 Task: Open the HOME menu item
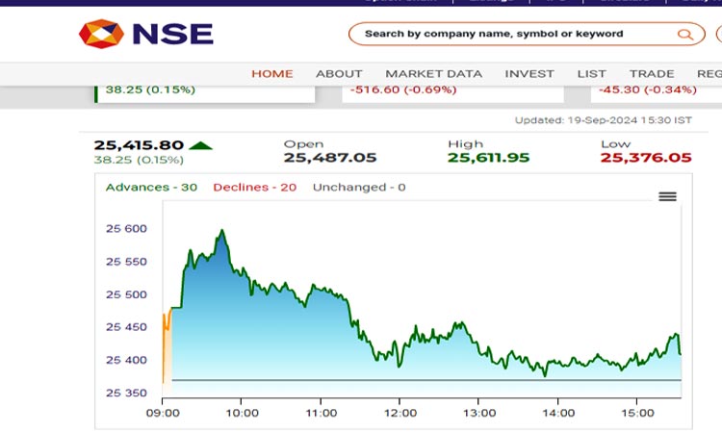tap(272, 74)
